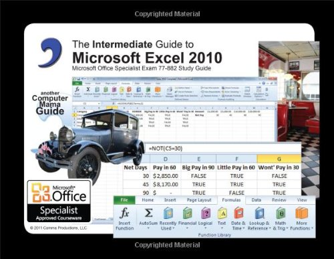The image size is (334, 259).
Task: Click Name Manager icon in upper Excel window
Action: [170, 90]
